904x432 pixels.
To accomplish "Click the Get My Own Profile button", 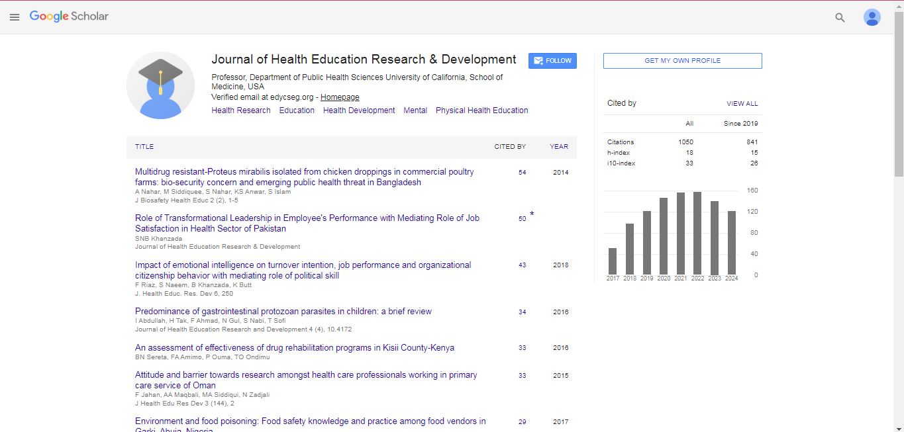I will [x=682, y=61].
